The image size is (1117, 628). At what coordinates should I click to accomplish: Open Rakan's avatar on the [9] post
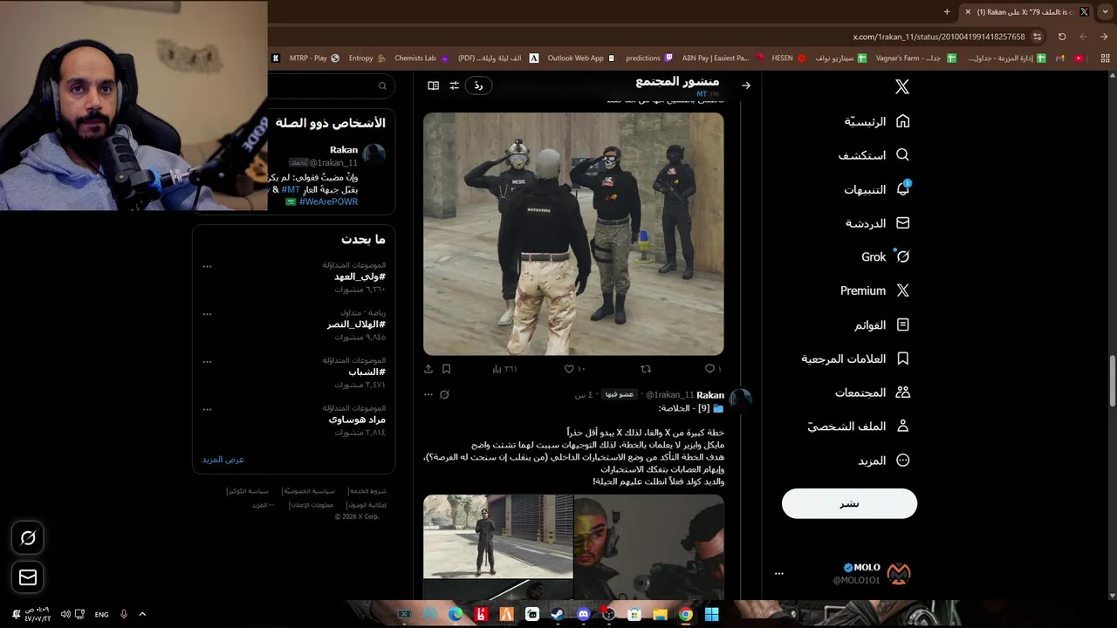(x=741, y=399)
